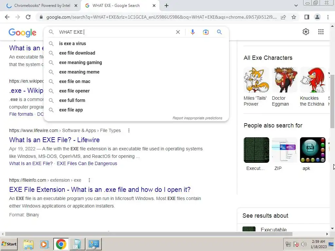335x251 pixels.
Task: Choose suggestion 'exe meaning gaming'
Action: [x=136, y=62]
